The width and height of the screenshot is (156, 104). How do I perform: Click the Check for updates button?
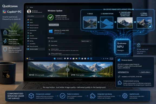click(54, 25)
